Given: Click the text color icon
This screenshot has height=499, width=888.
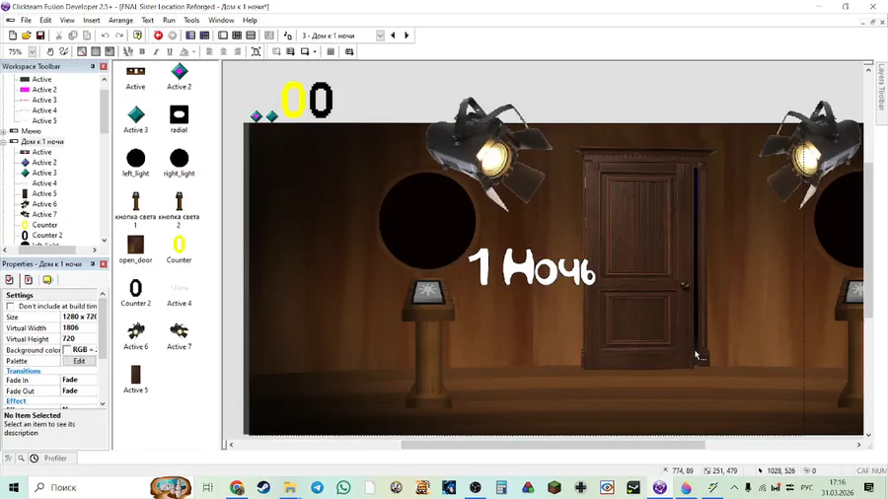Looking at the screenshot, I should (x=185, y=51).
